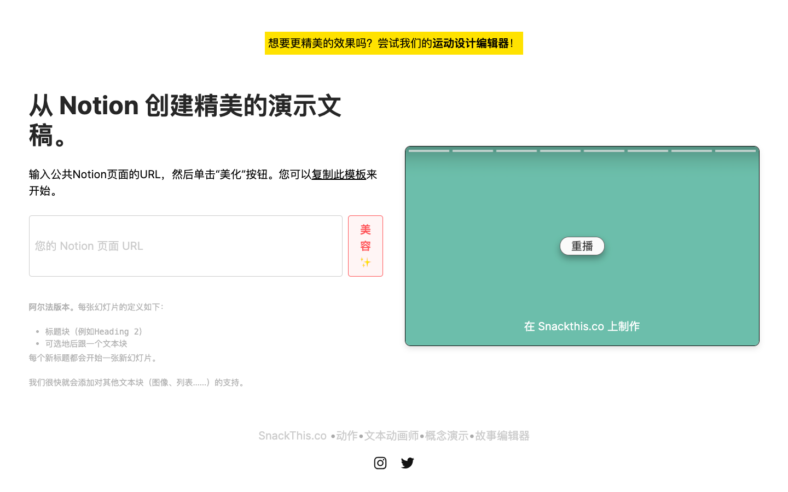The height and width of the screenshot is (492, 788).
Task: Open the Instagram icon link
Action: coord(380,463)
